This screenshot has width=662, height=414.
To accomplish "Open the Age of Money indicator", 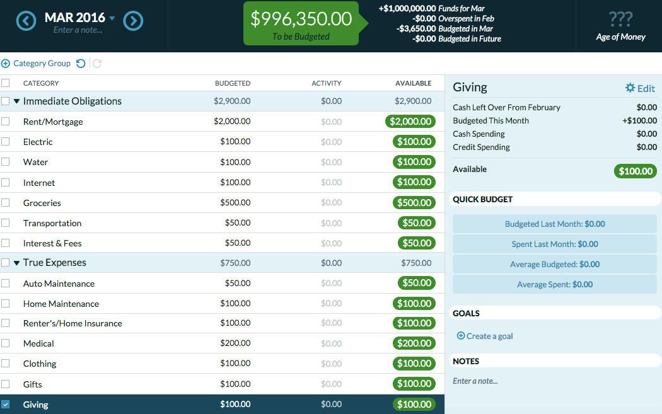I will tap(620, 26).
